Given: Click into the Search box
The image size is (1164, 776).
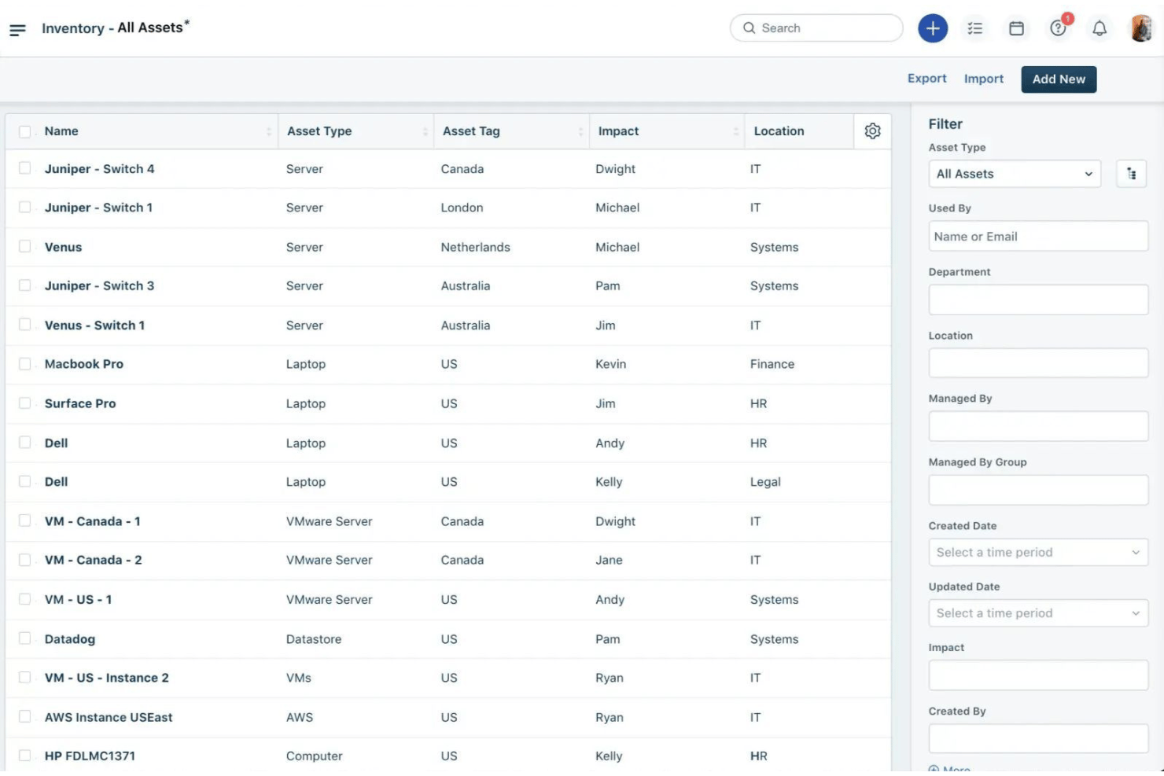Looking at the screenshot, I should pos(816,28).
